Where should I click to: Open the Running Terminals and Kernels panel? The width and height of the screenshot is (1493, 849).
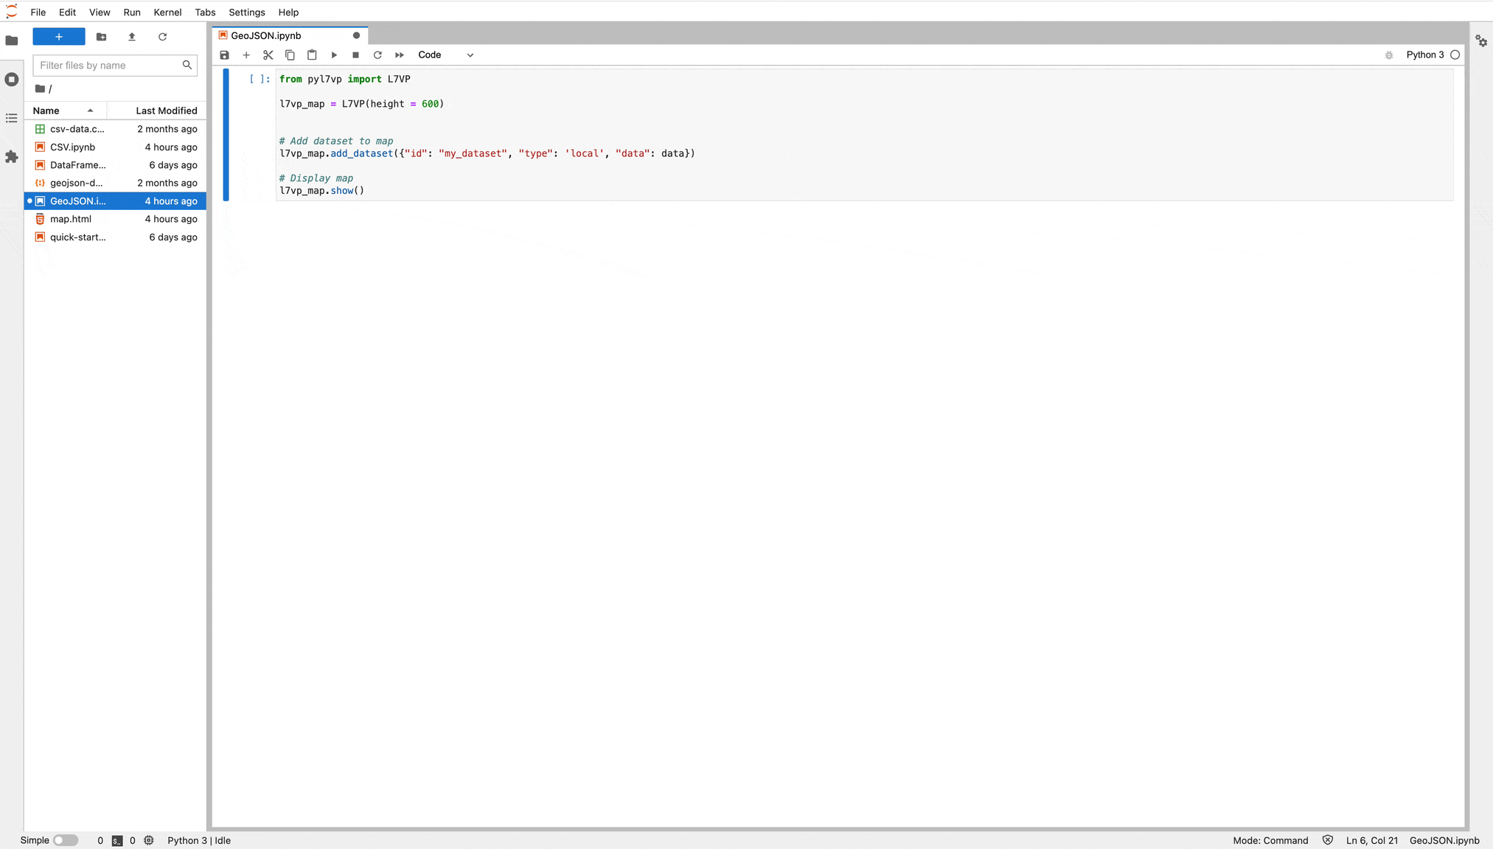coord(12,80)
